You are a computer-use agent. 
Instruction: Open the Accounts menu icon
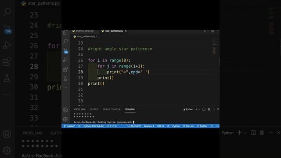click(65, 110)
